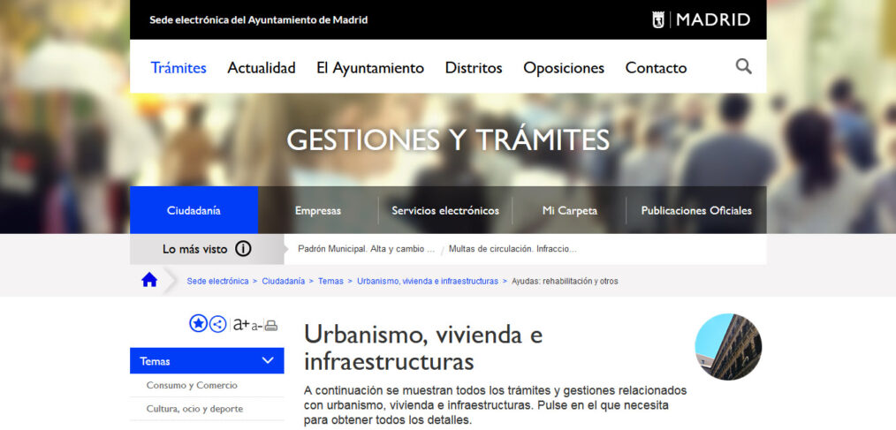Click the share icon

217,324
